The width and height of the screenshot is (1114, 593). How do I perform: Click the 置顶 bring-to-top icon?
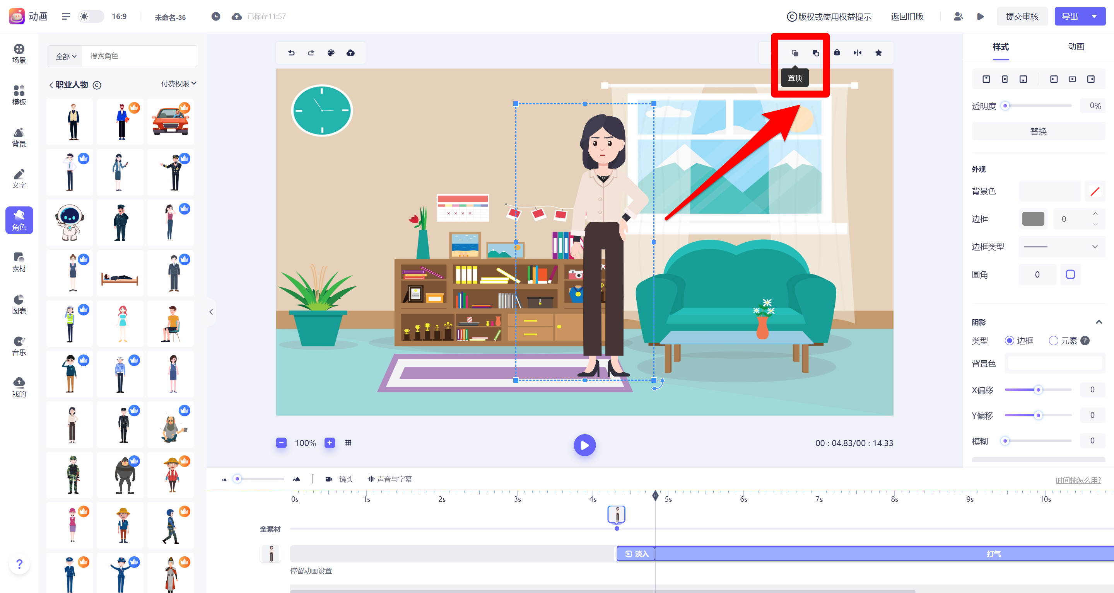pos(795,53)
